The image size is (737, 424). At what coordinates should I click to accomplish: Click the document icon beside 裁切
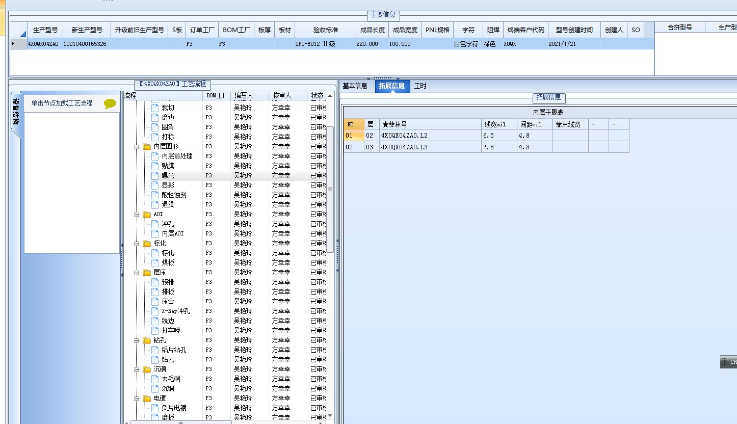pos(155,108)
